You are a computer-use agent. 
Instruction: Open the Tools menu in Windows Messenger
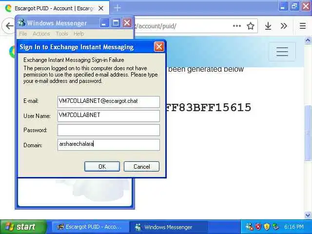tap(62, 34)
